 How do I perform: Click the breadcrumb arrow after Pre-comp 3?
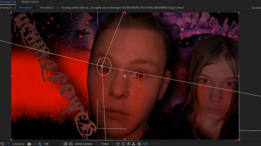pyautogui.click(x=36, y=8)
